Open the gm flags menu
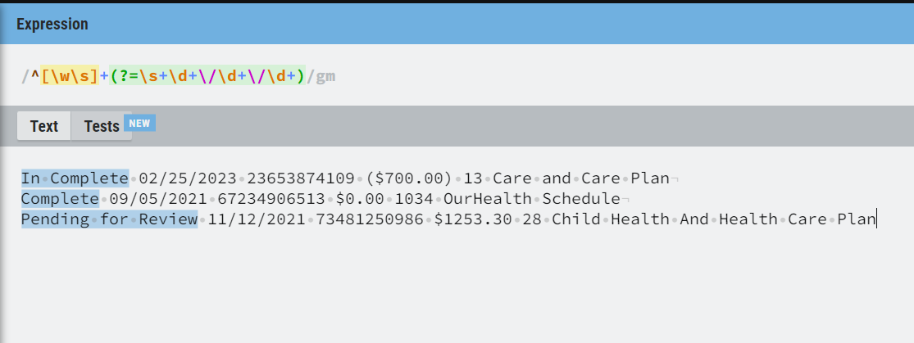Screen dimensions: 914x343 pos(325,76)
